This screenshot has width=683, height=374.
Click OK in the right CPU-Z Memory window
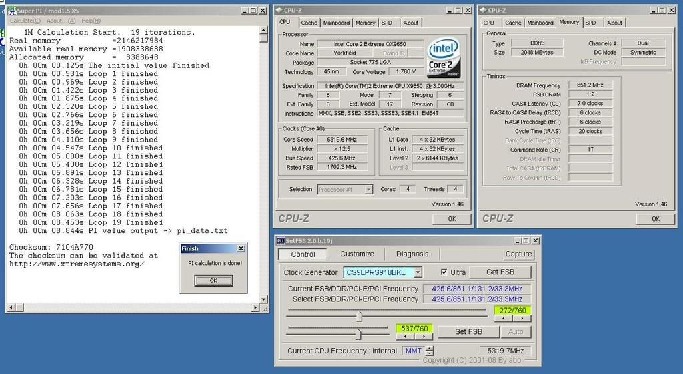(656, 219)
